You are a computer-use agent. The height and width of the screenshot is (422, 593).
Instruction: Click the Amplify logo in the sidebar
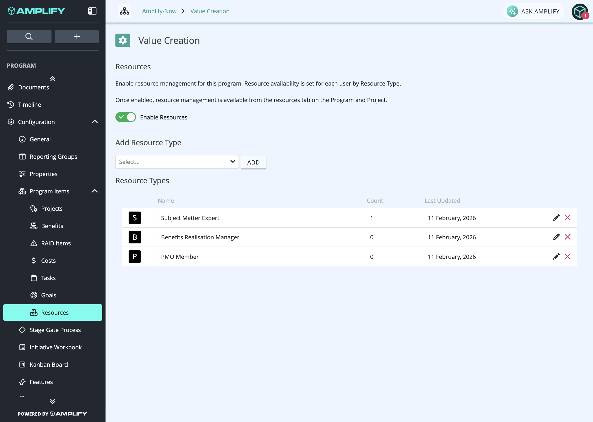(x=36, y=11)
